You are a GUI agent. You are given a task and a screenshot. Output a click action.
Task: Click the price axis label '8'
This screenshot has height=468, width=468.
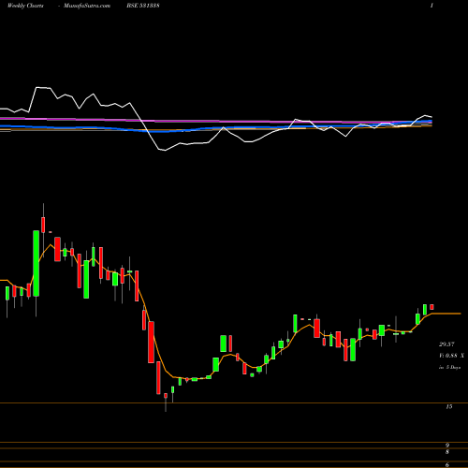click(x=447, y=452)
